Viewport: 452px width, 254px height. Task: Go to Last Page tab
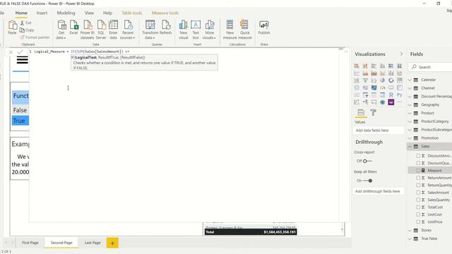pos(93,243)
